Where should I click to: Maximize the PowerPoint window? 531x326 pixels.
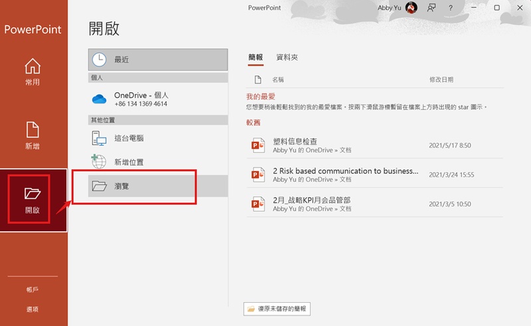(x=496, y=7)
